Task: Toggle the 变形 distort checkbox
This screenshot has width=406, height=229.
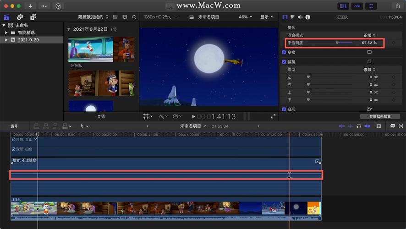Action: (284, 109)
